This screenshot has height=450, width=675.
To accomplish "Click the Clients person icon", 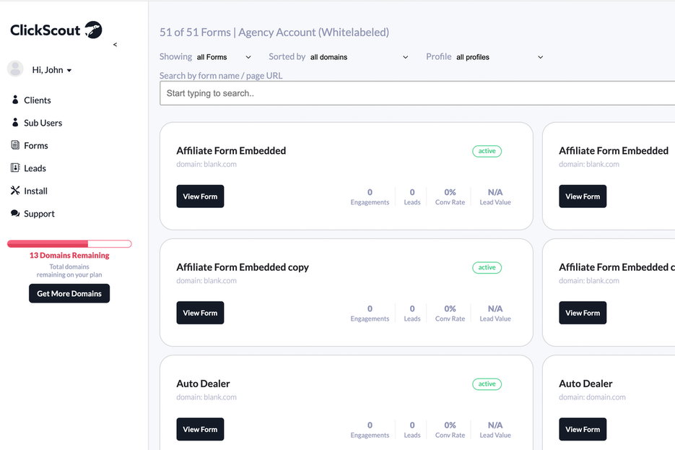I will [x=15, y=100].
